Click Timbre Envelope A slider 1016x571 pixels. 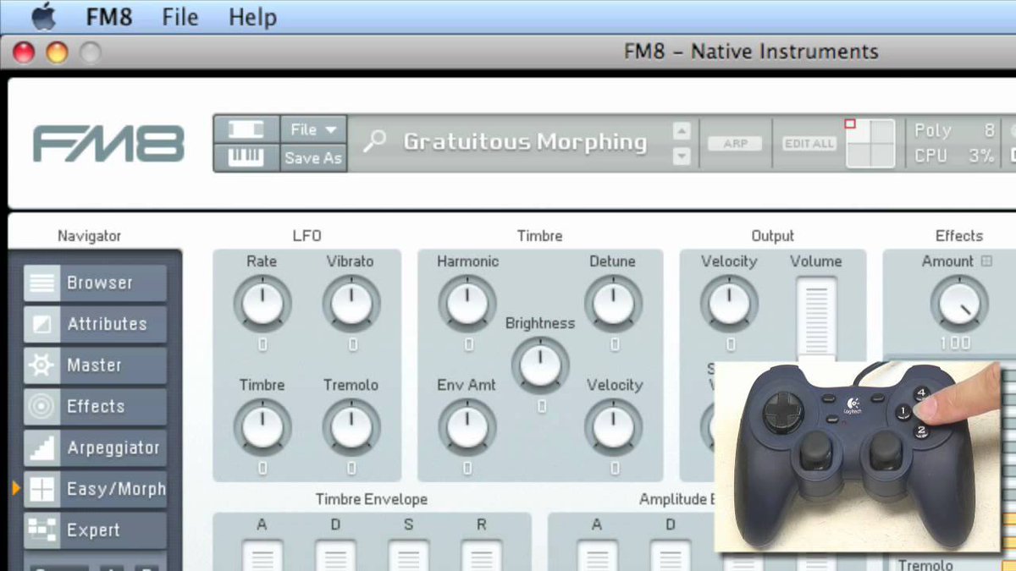tap(262, 555)
